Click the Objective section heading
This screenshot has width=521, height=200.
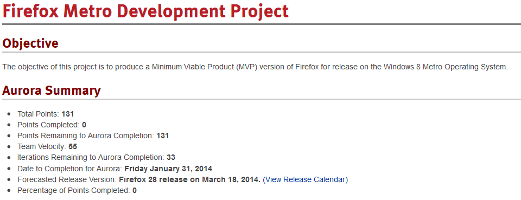pyautogui.click(x=30, y=43)
